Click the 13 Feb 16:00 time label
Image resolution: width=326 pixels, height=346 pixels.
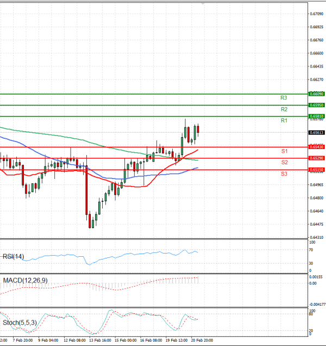coord(101,340)
